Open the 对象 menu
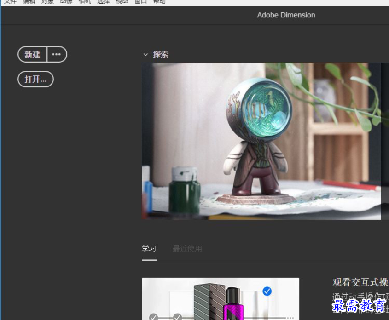Image resolution: width=389 pixels, height=320 pixels. click(47, 1)
